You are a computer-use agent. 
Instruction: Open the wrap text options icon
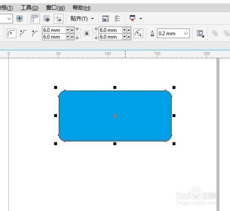[x=200, y=34]
